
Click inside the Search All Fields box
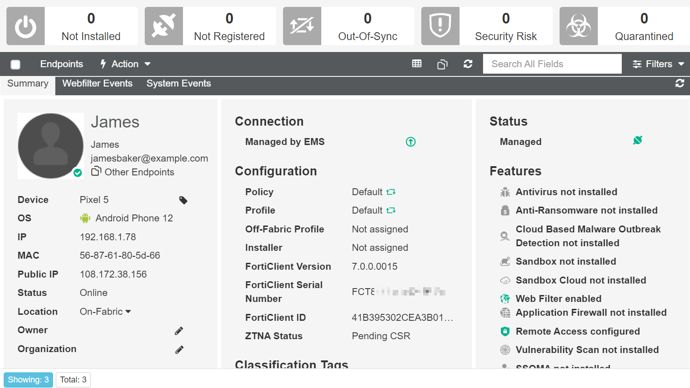(552, 64)
